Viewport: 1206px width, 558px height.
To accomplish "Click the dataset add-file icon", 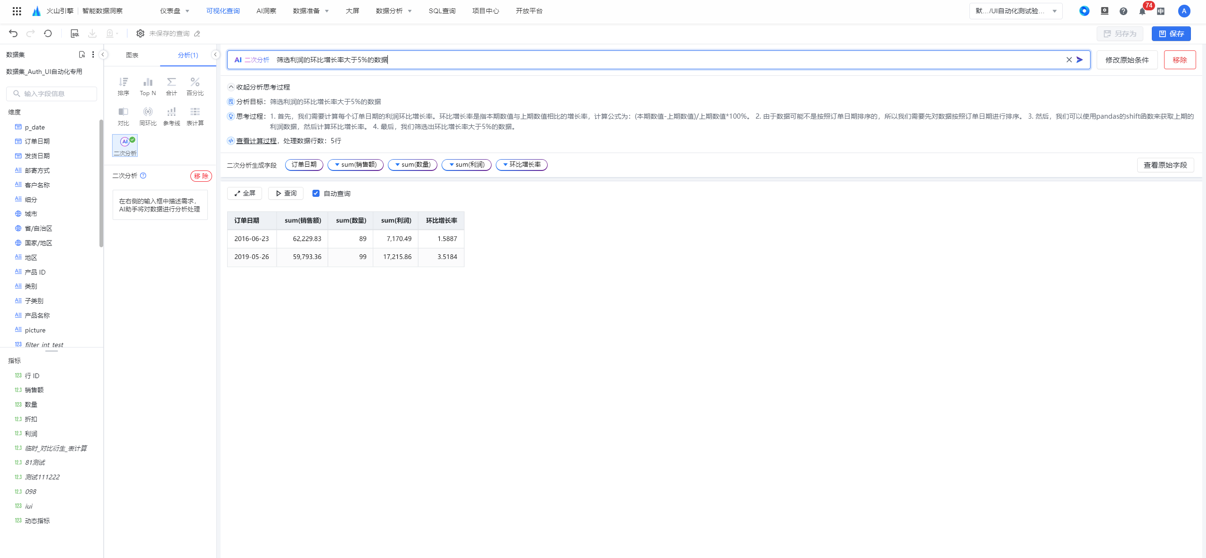I will point(82,55).
